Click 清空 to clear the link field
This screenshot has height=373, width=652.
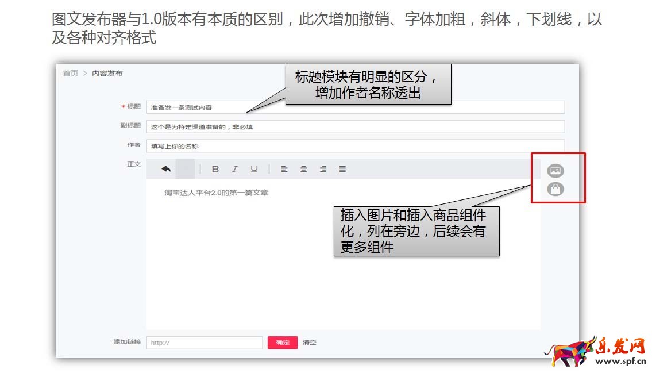(309, 342)
